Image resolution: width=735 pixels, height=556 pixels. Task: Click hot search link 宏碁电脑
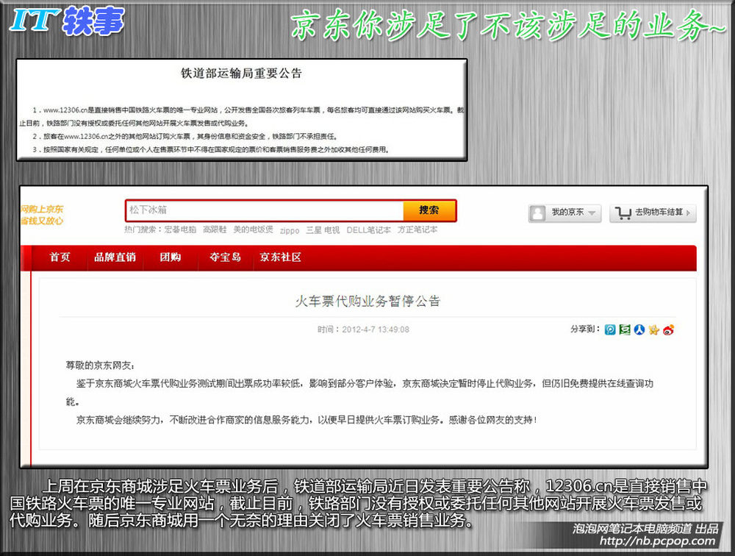point(180,229)
